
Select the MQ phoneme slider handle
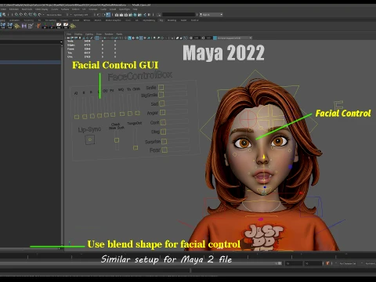(122, 114)
